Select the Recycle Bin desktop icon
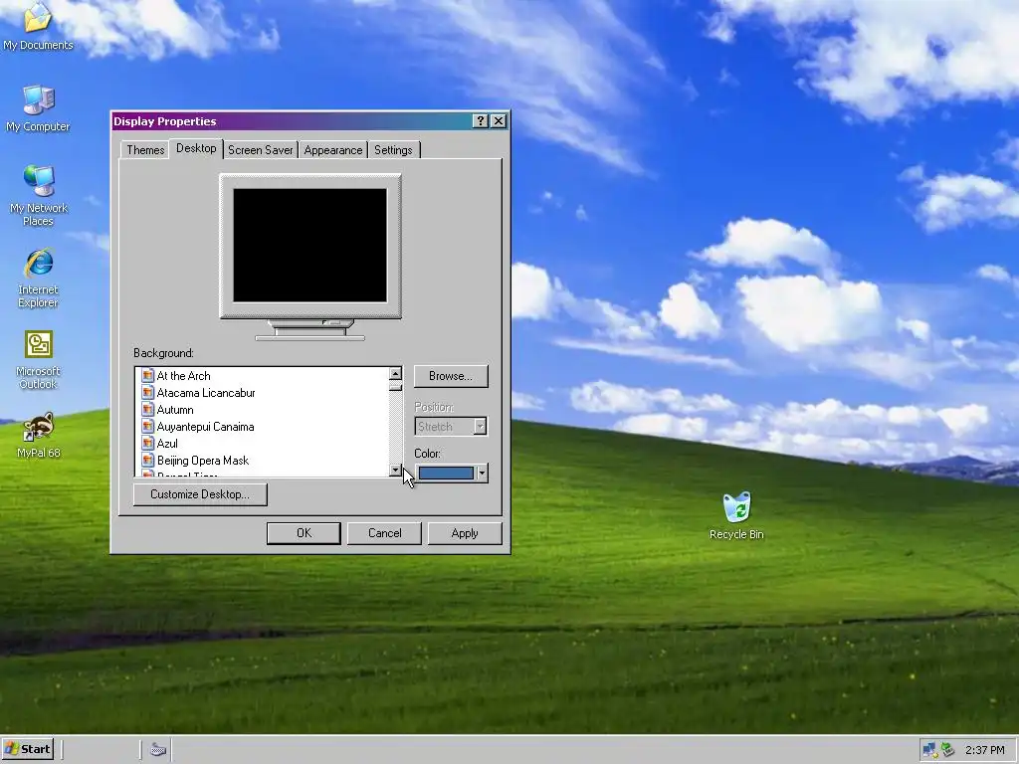This screenshot has height=764, width=1019. pyautogui.click(x=736, y=516)
